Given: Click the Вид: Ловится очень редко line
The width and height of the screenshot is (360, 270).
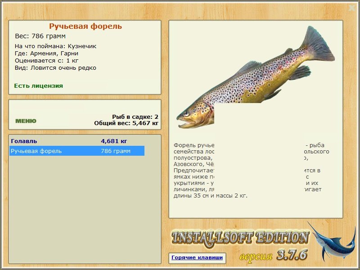Looking at the screenshot, I should click(x=55, y=68).
